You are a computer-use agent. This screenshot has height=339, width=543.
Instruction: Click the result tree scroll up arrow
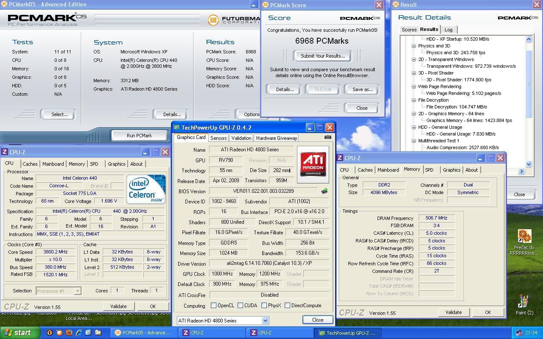click(529, 39)
